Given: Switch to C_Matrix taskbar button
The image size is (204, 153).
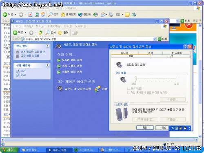Looking at the screenshot, I should (x=111, y=150).
